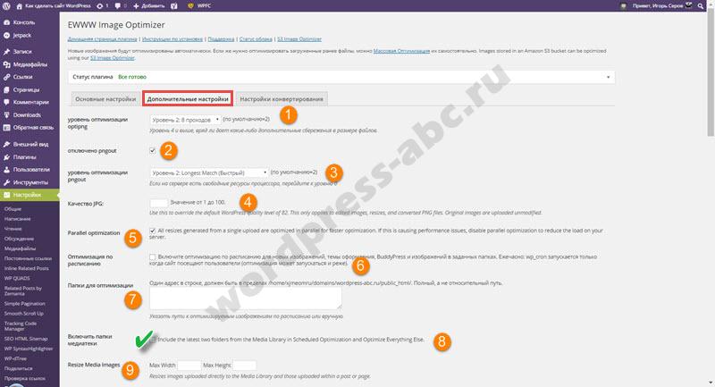Click the Медиафайлы icon in sidebar
The height and width of the screenshot is (387, 715).
(7, 64)
